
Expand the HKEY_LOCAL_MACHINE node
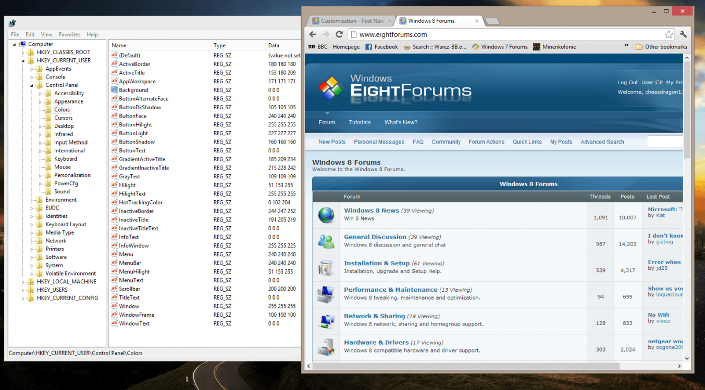click(23, 282)
